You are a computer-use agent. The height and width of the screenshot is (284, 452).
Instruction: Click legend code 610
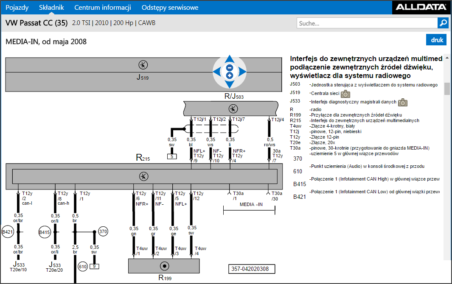pyautogui.click(x=298, y=171)
